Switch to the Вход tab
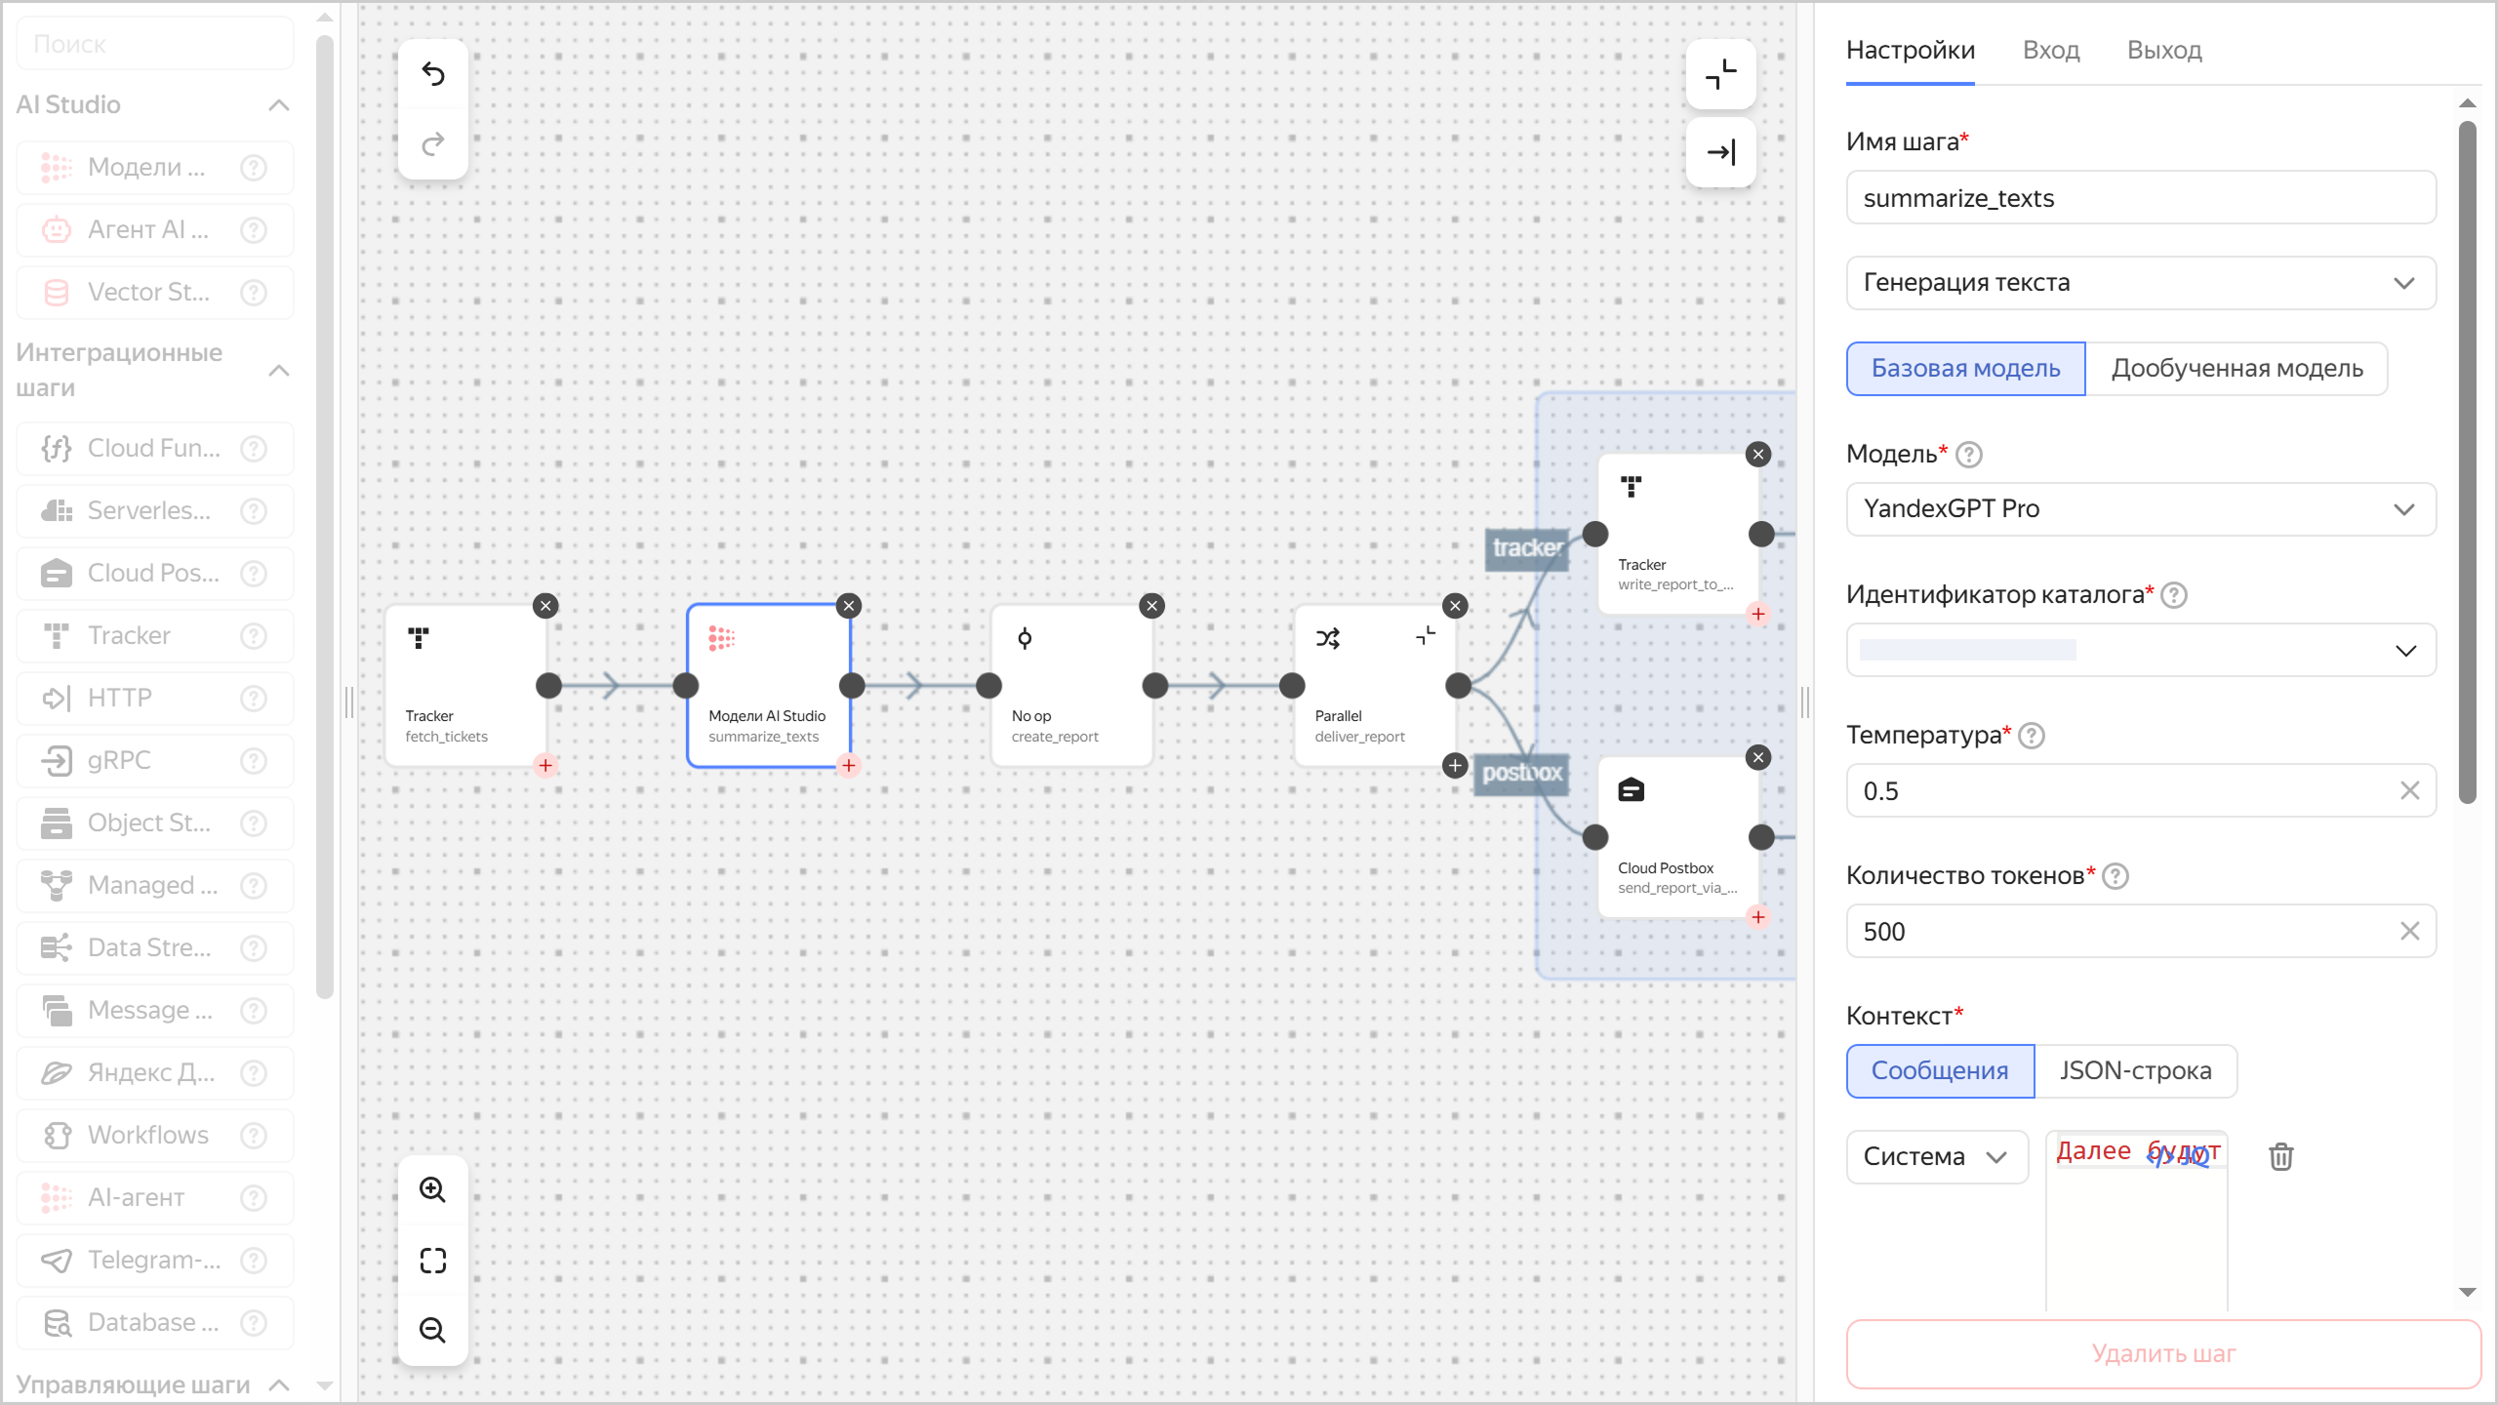Viewport: 2498px width, 1405px height. tap(2050, 49)
